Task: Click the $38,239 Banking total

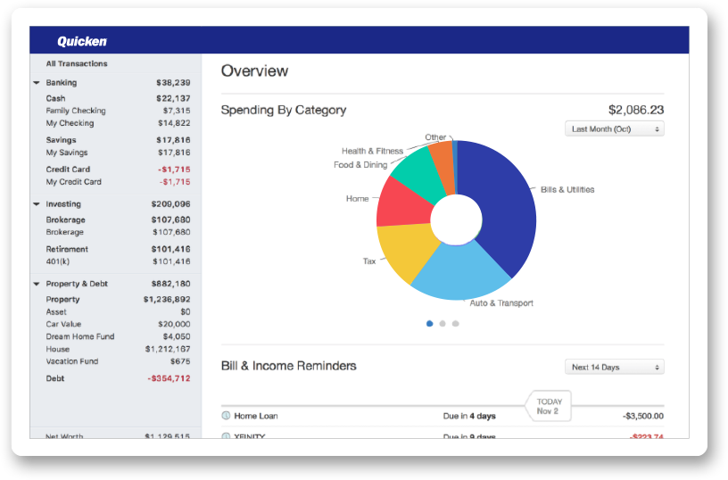Action: click(173, 83)
